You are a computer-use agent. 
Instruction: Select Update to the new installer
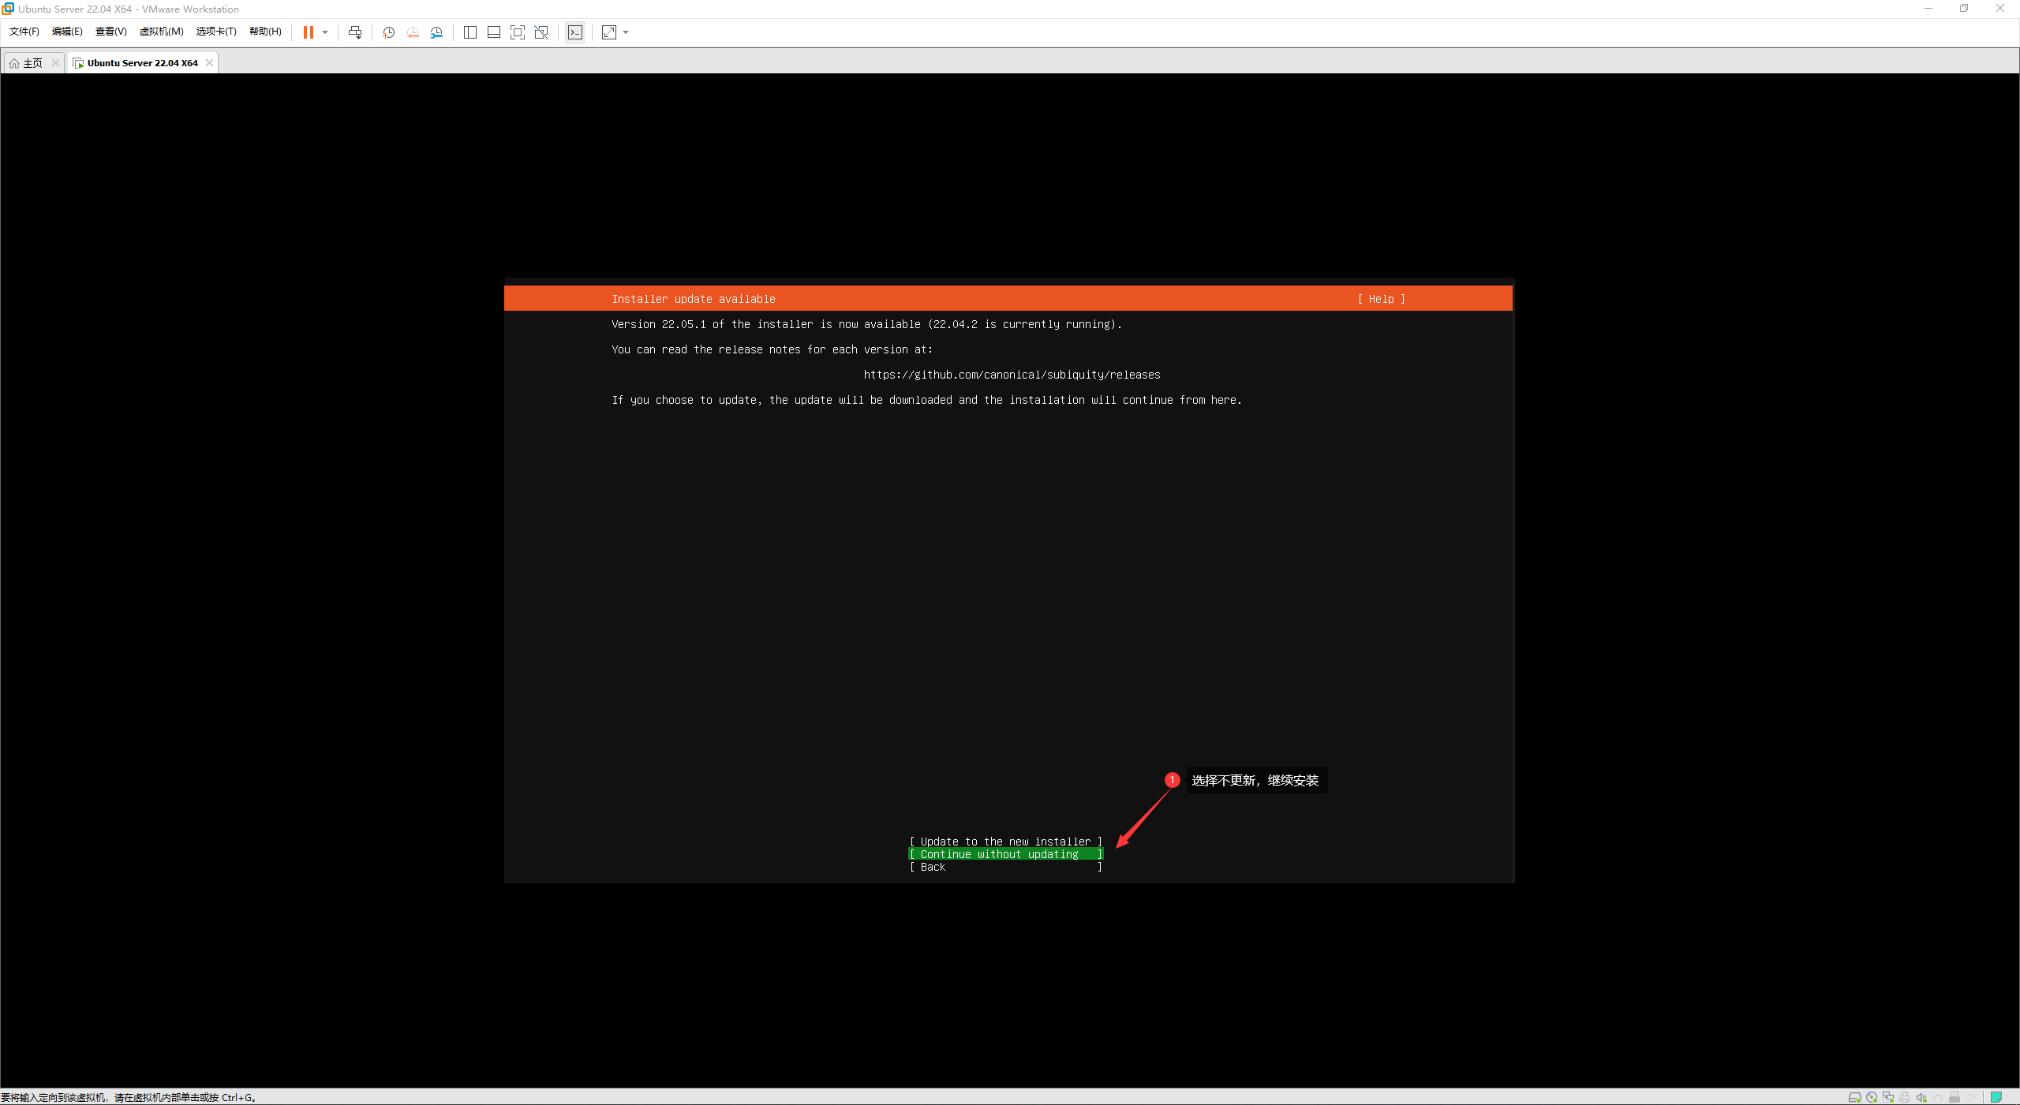tap(1005, 842)
